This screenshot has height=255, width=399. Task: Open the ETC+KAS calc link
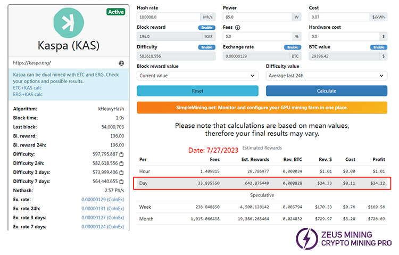tap(28, 88)
